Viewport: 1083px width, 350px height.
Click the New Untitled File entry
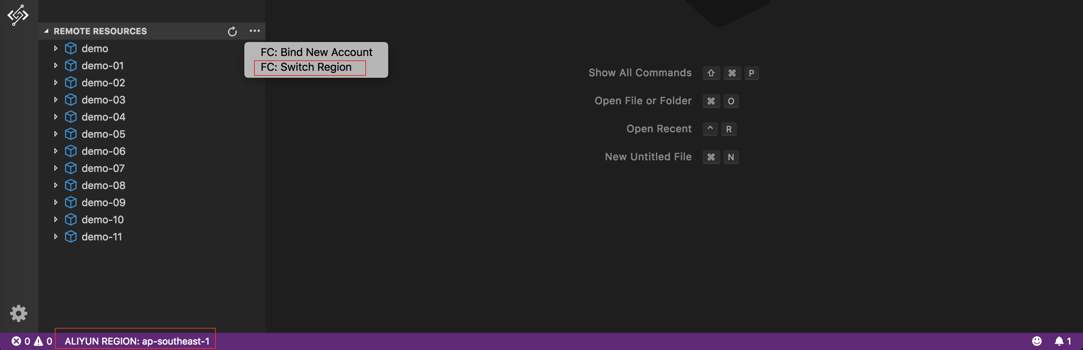(x=648, y=157)
